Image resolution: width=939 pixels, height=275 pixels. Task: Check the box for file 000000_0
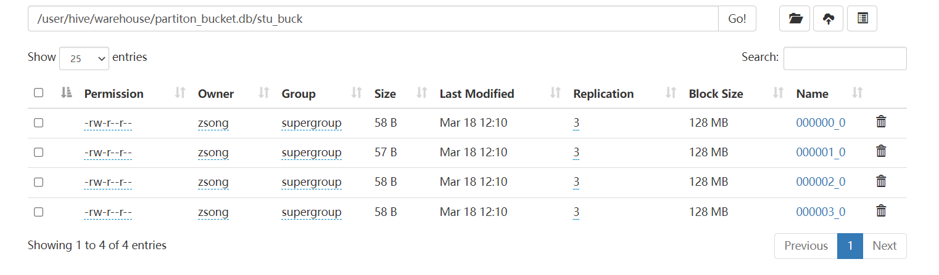click(38, 122)
